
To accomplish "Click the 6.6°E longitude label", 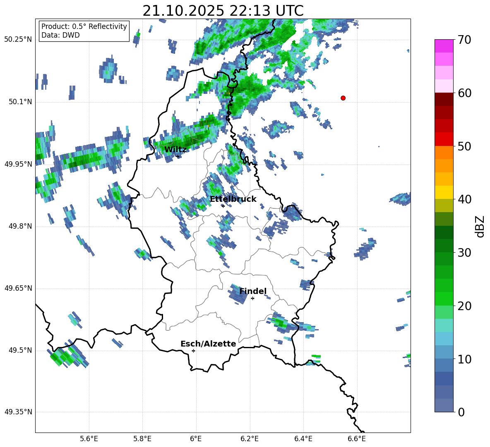I will [357, 439].
